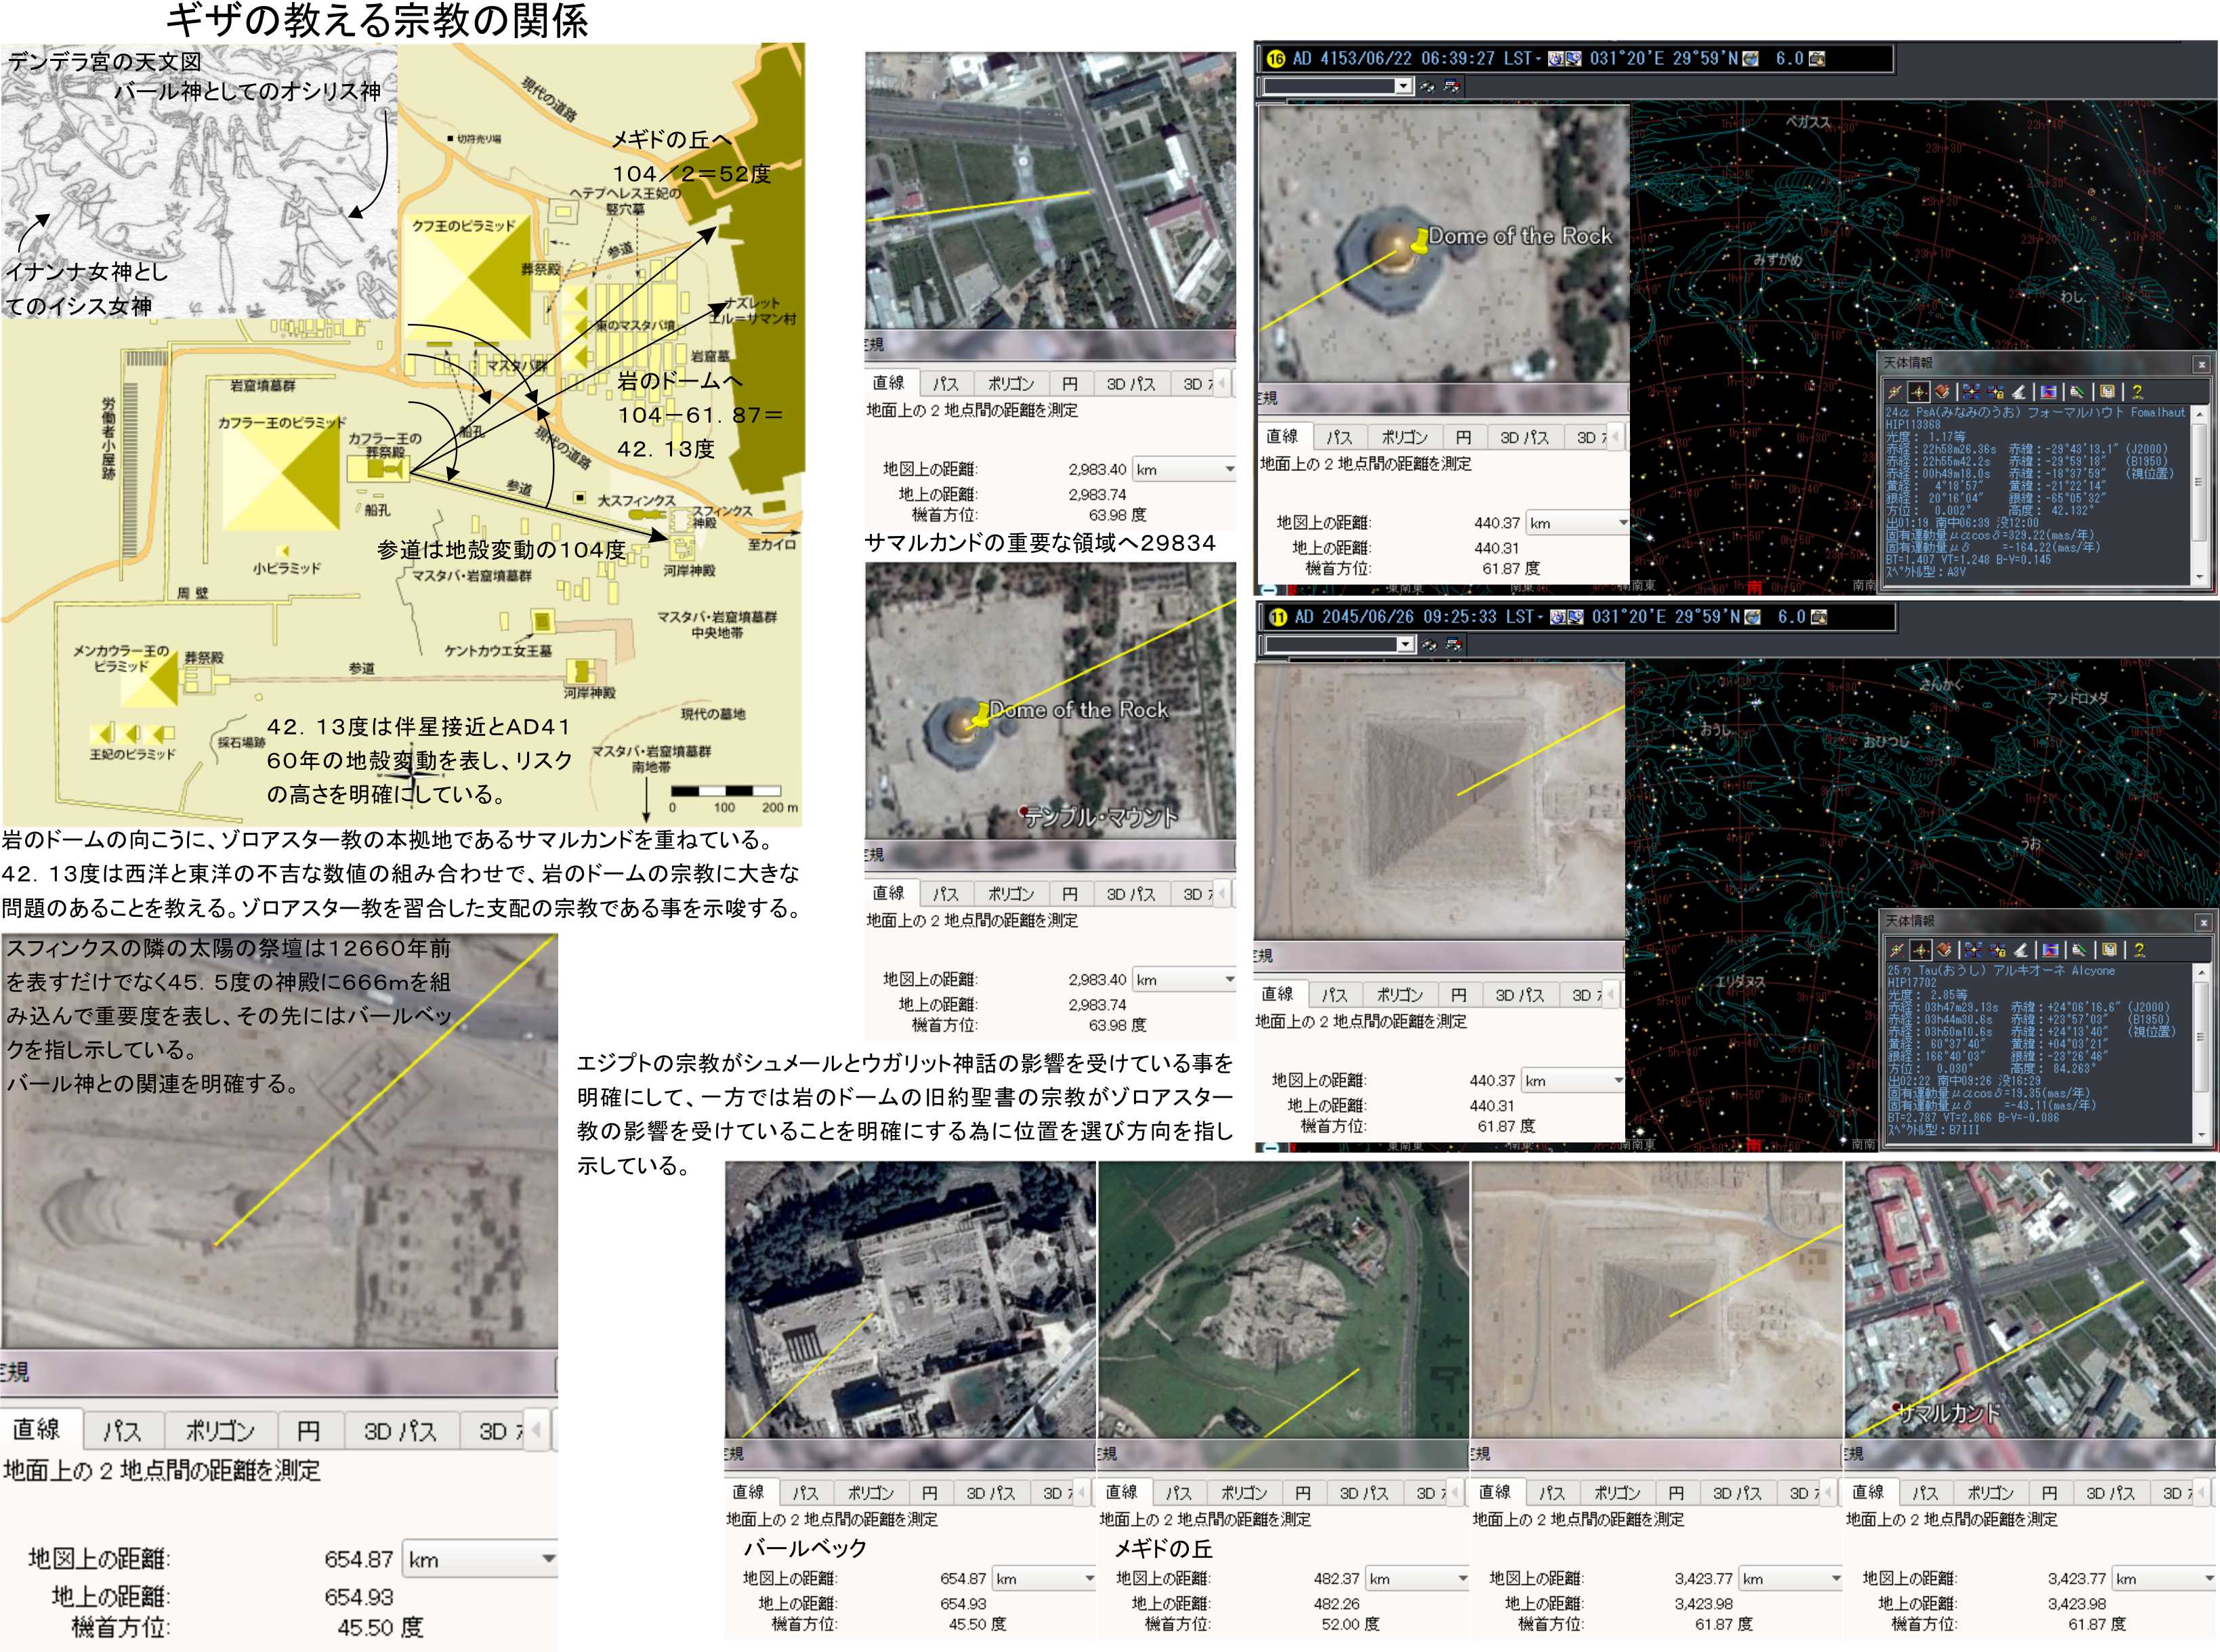Click the magnitude keyboard icon after 6.0 in the AD 4153 bar
The image size is (2220, 1652).
[1816, 59]
